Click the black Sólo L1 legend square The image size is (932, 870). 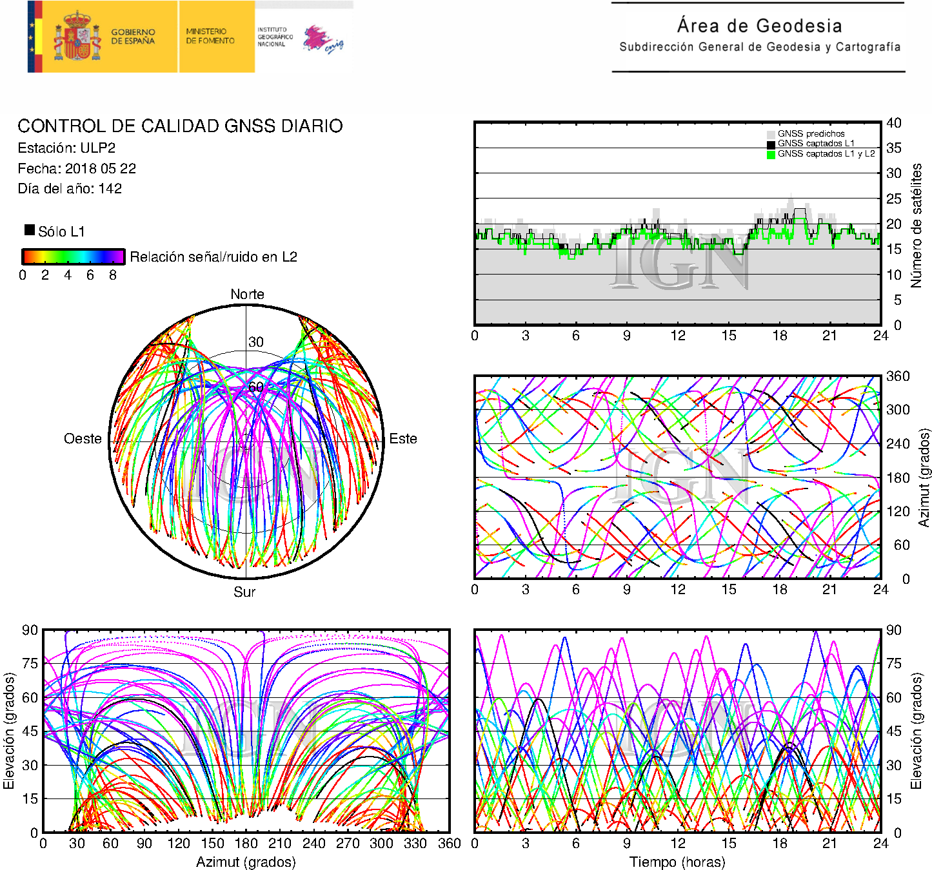tap(30, 230)
